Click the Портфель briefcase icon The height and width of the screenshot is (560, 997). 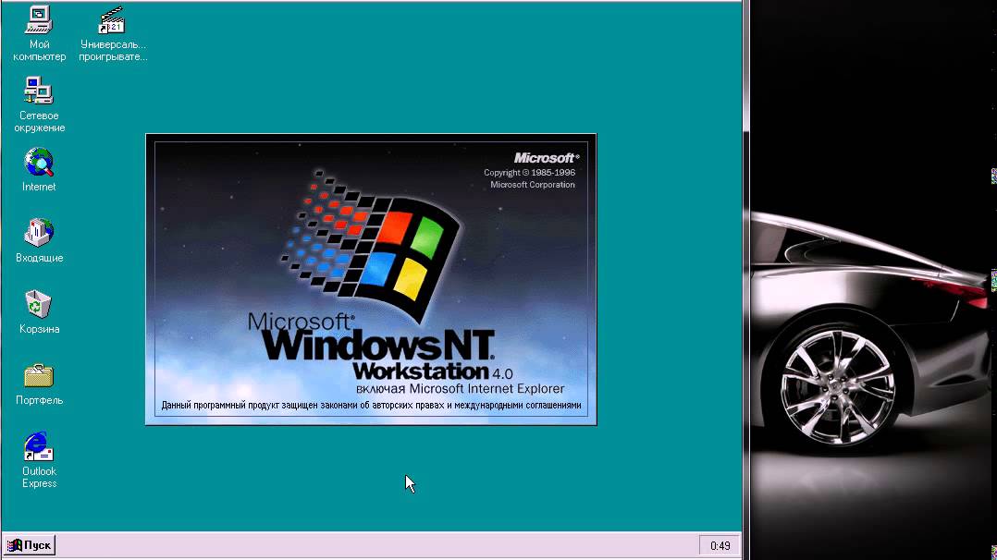(39, 375)
